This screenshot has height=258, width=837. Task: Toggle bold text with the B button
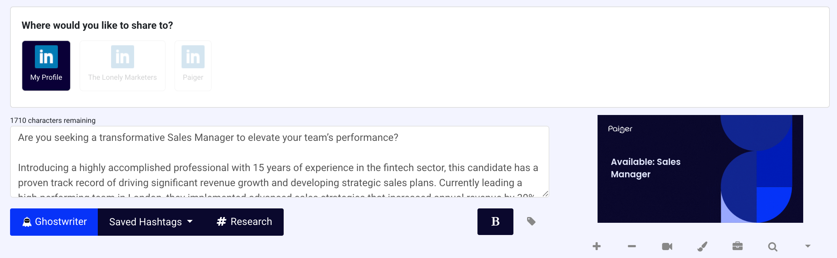pyautogui.click(x=495, y=222)
